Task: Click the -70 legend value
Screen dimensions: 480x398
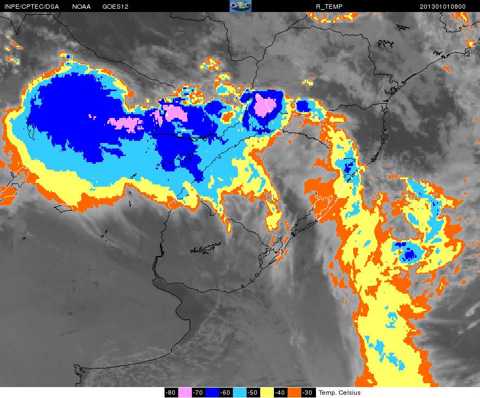Action: point(198,393)
